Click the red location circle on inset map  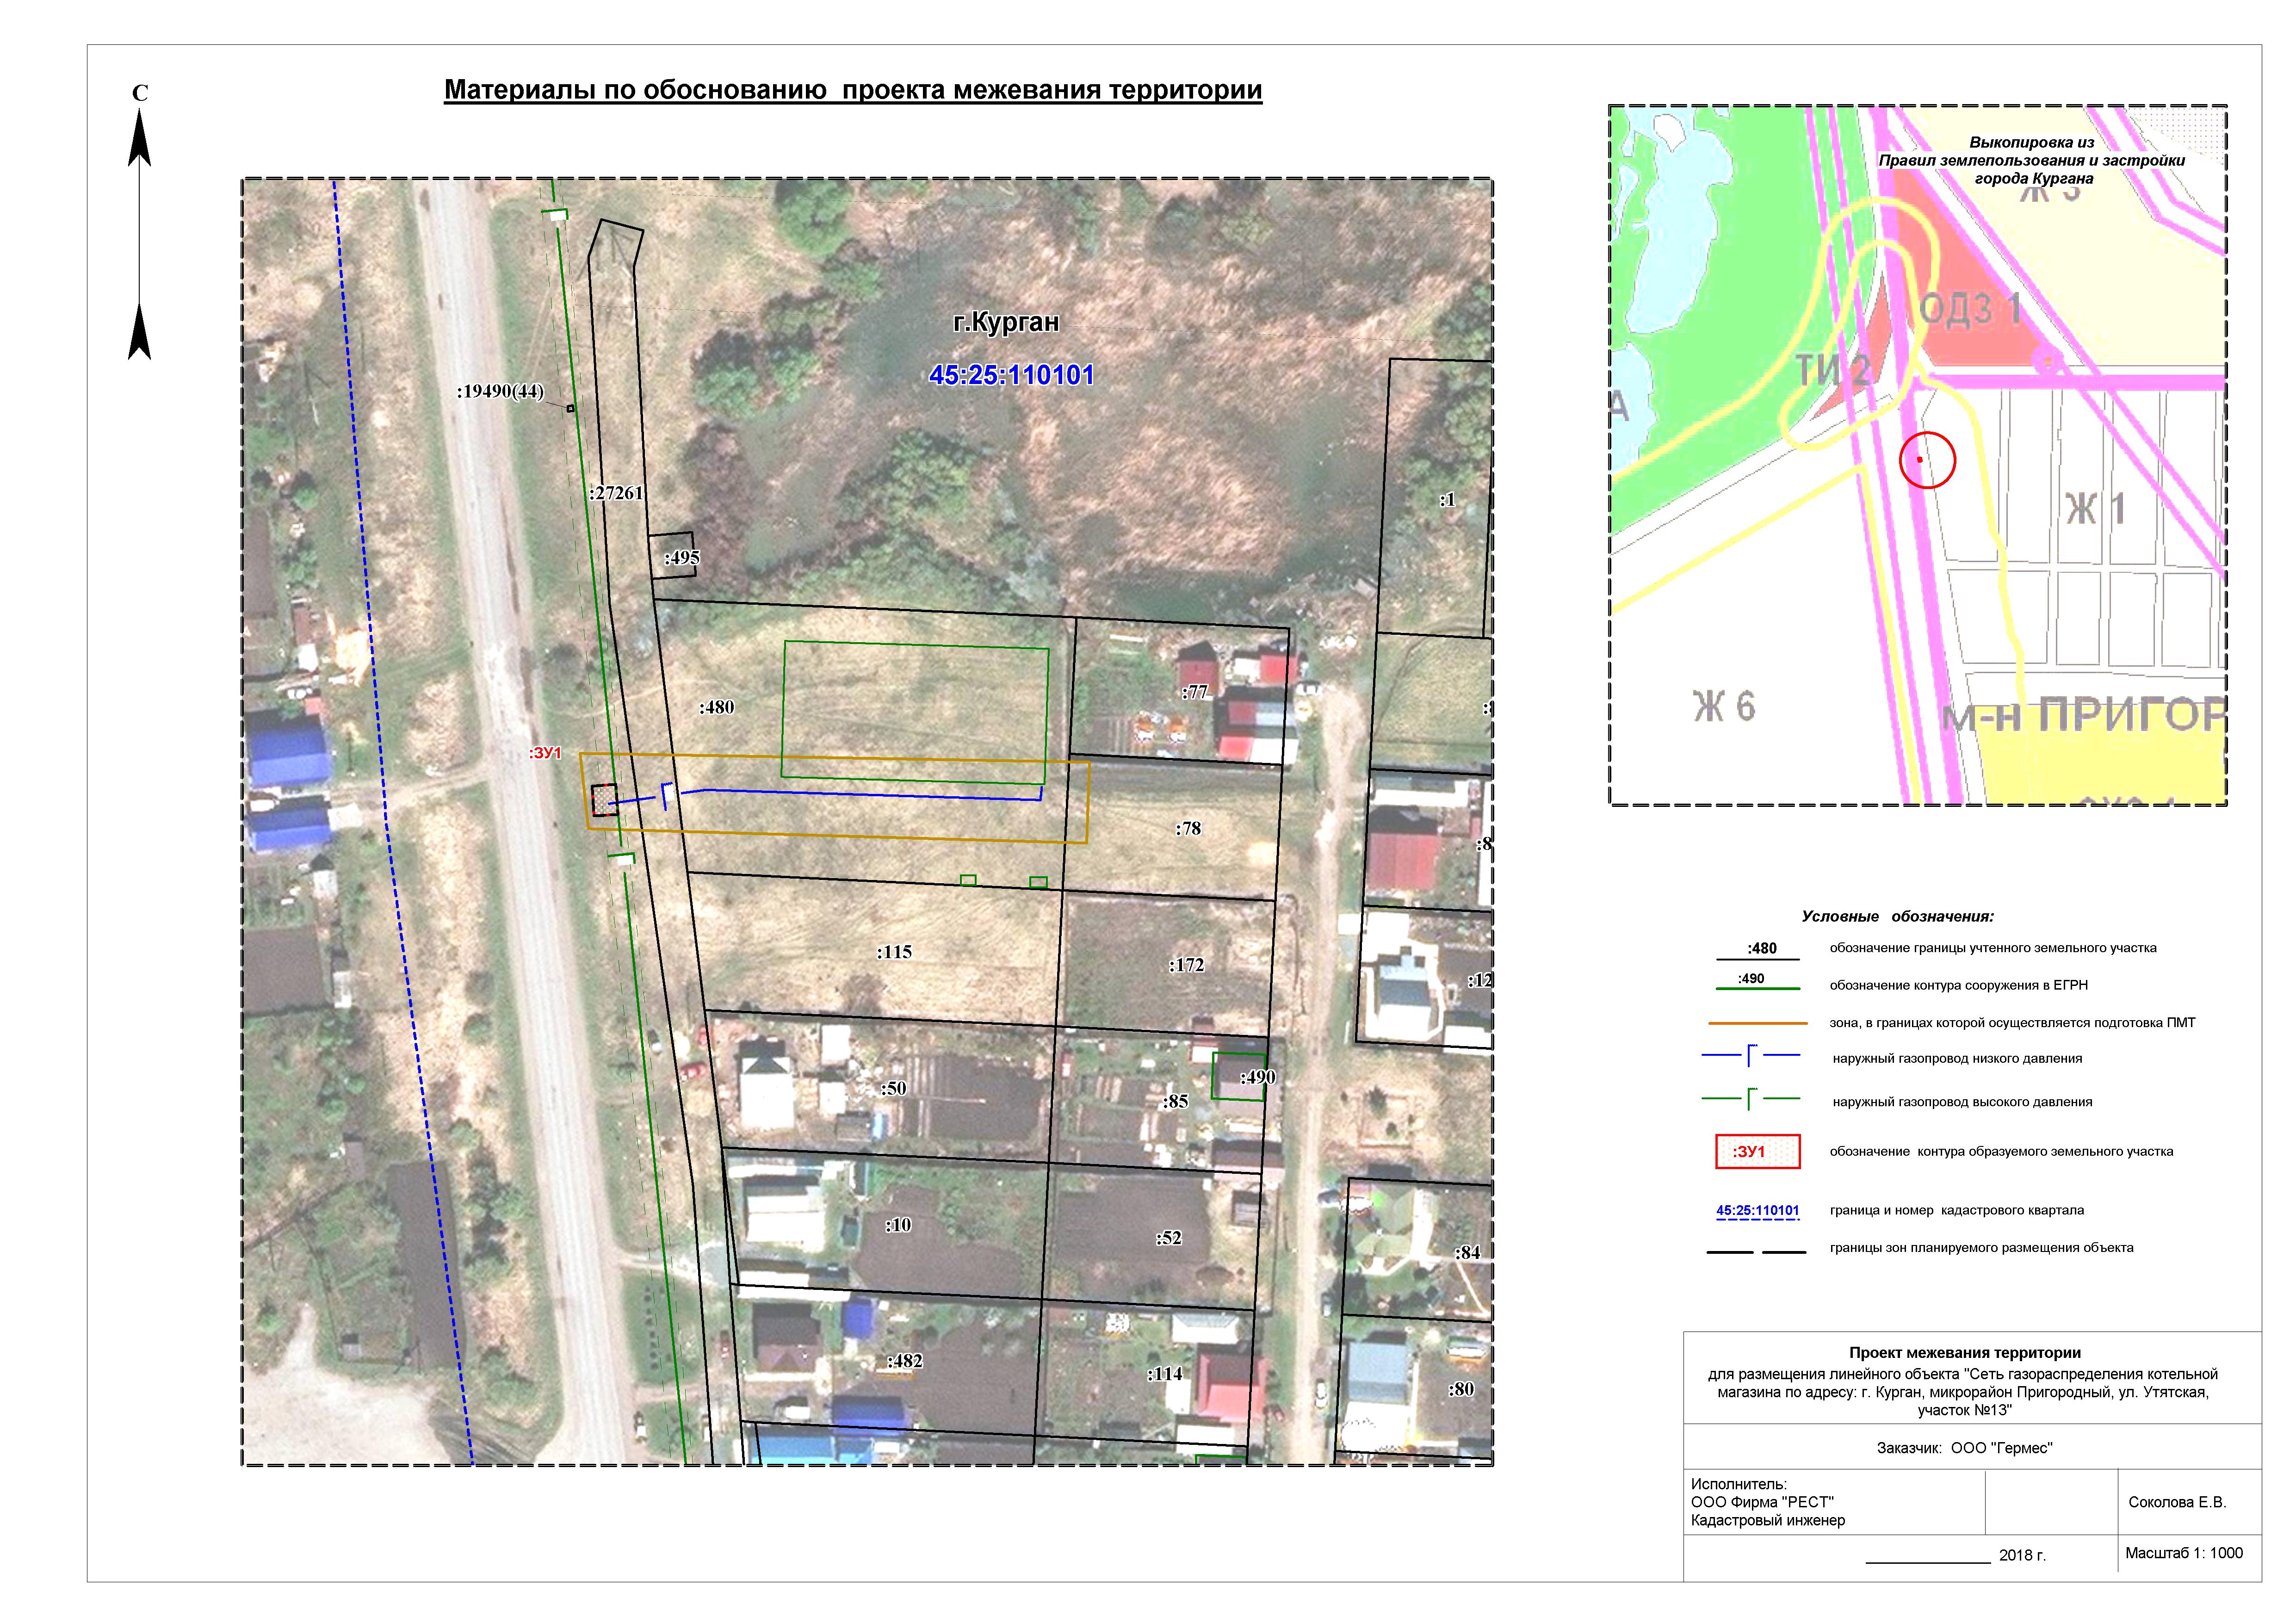tap(1926, 460)
